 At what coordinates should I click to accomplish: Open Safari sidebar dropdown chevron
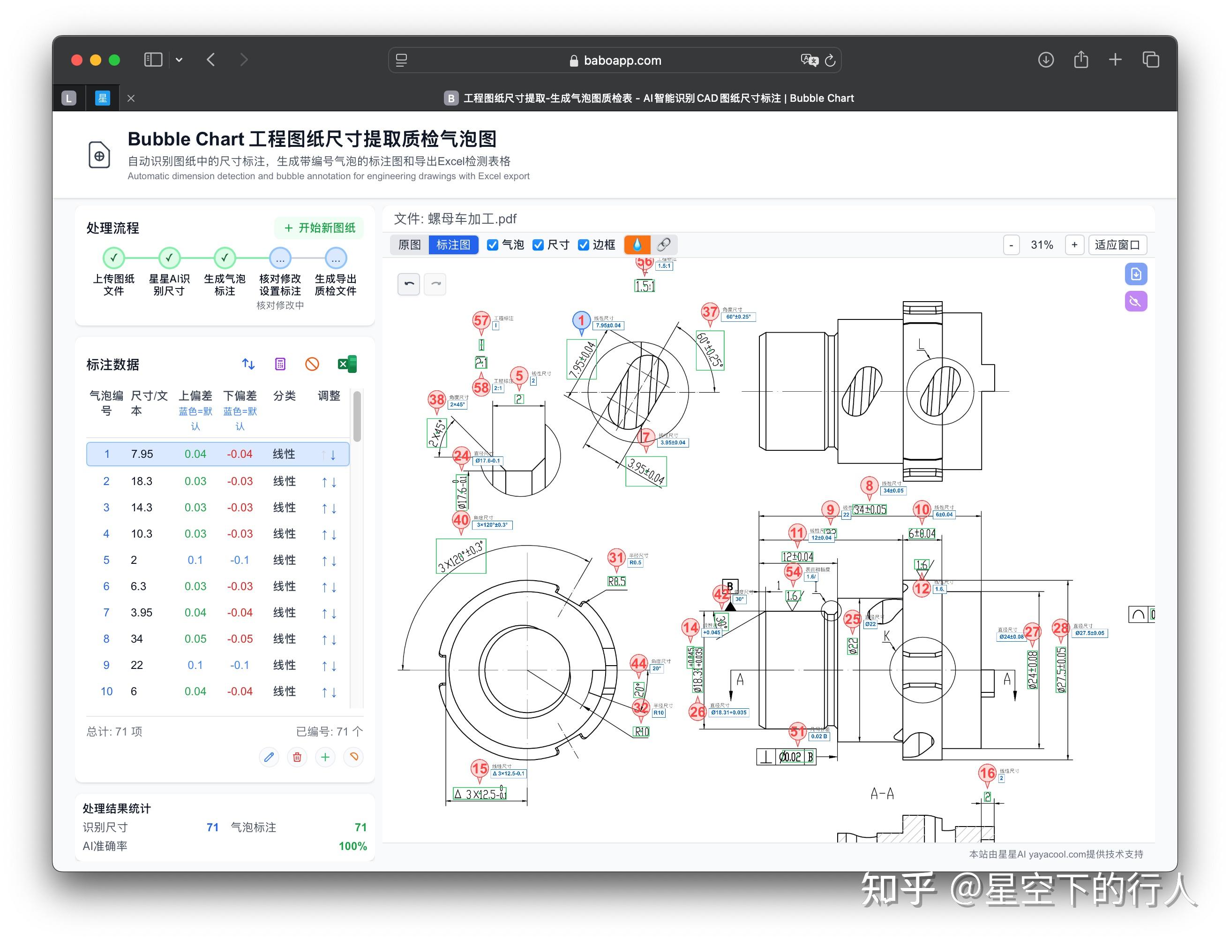179,60
